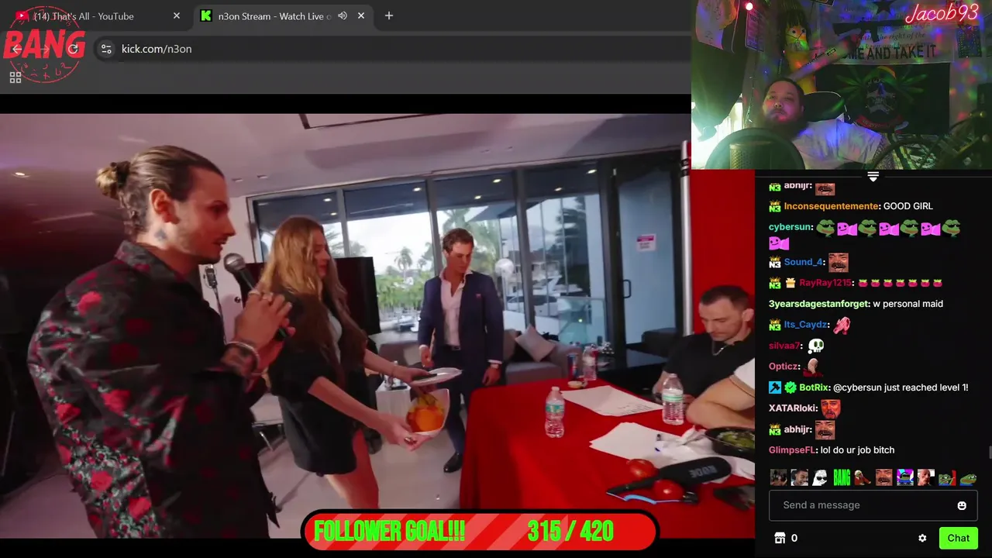The image size is (992, 558).
Task: Click the skull emote from silvaa7
Action: (x=815, y=346)
